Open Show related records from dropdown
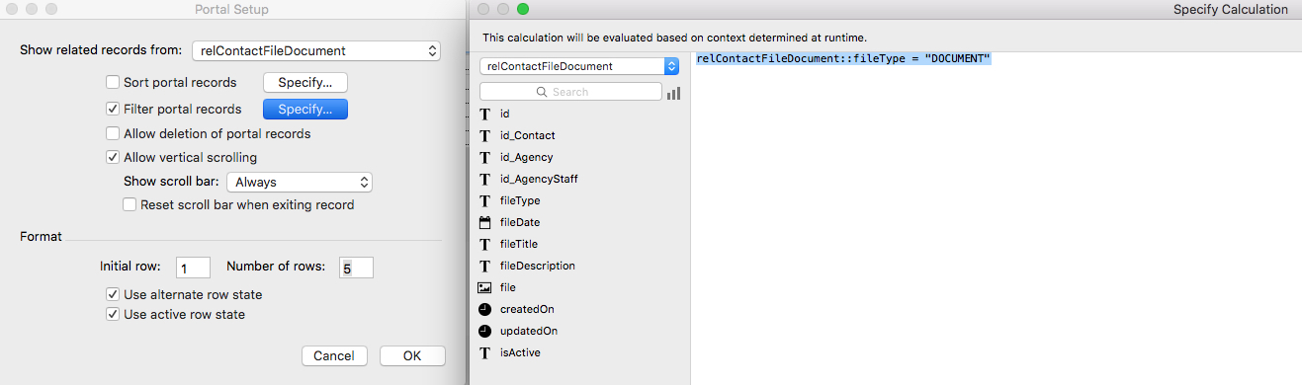The height and width of the screenshot is (385, 1302). [x=314, y=50]
